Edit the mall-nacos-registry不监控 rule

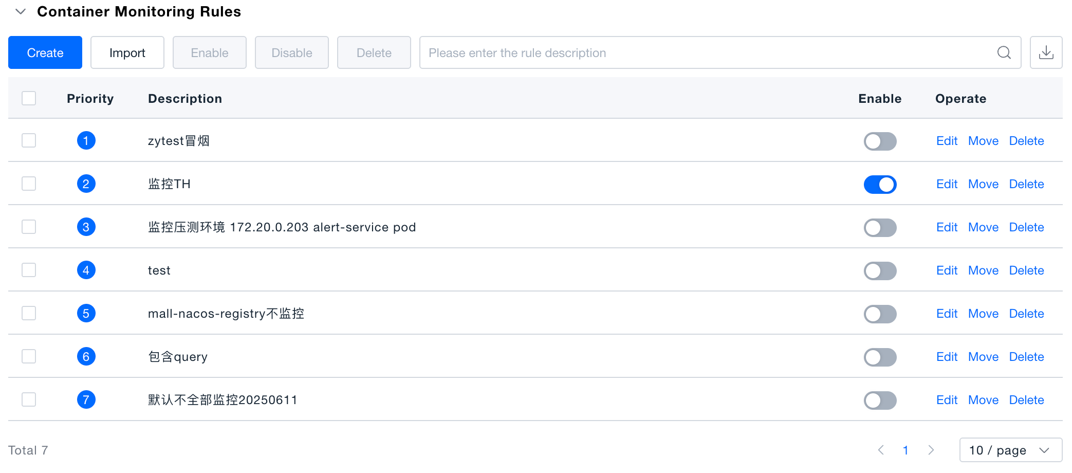[x=947, y=314]
